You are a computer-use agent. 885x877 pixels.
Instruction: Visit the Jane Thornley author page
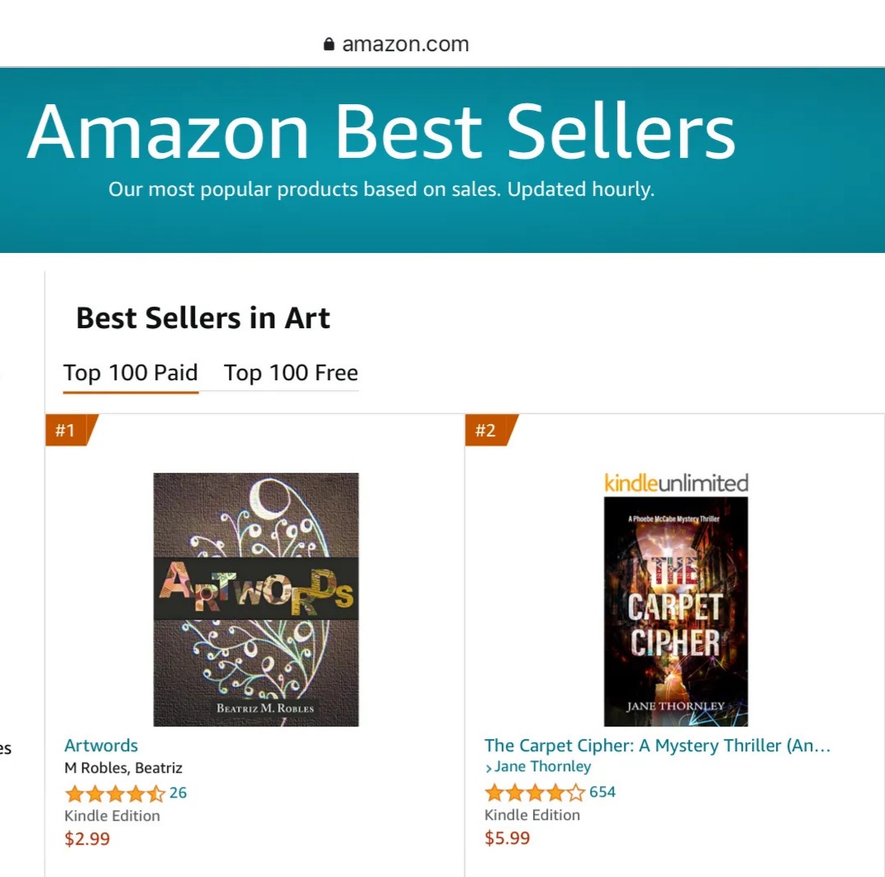coord(543,767)
